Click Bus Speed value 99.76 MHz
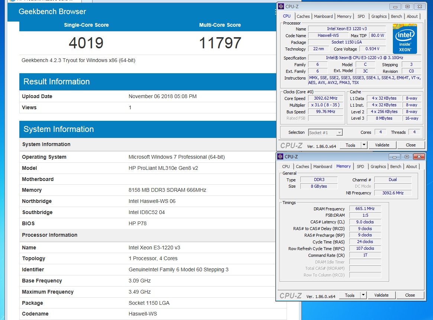Screen dimensions: 433x320 pos(326,111)
